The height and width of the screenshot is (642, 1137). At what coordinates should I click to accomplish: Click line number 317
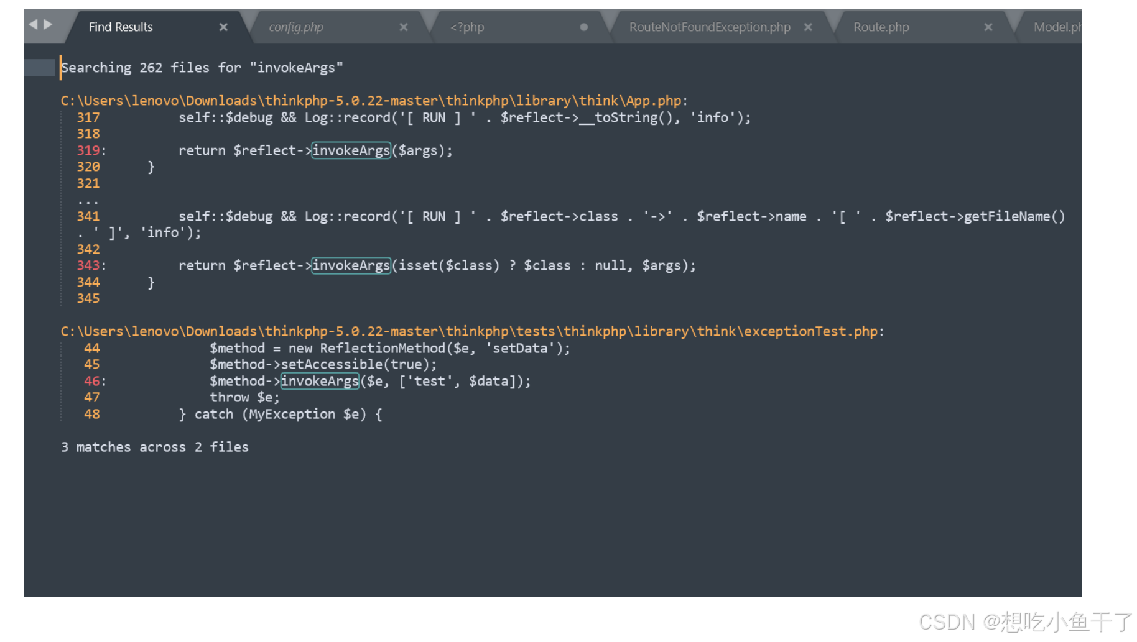pyautogui.click(x=88, y=117)
